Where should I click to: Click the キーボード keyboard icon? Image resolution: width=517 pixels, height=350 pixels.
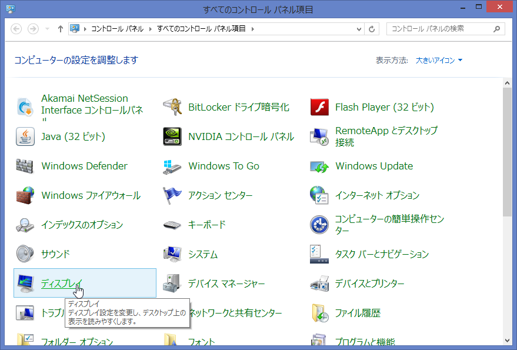[x=172, y=225]
